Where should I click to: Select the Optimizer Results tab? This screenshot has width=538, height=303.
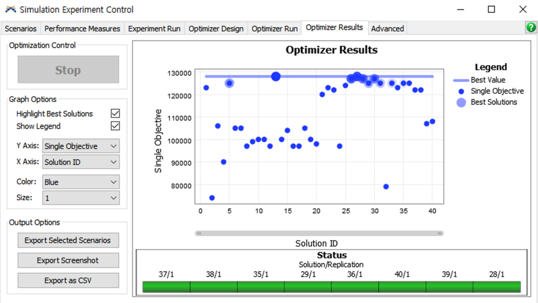coord(335,27)
